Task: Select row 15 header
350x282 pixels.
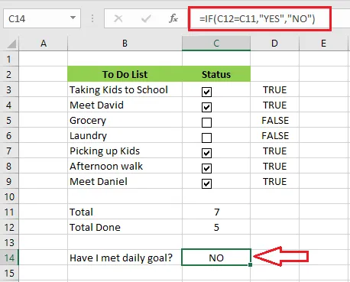Action: click(x=9, y=273)
